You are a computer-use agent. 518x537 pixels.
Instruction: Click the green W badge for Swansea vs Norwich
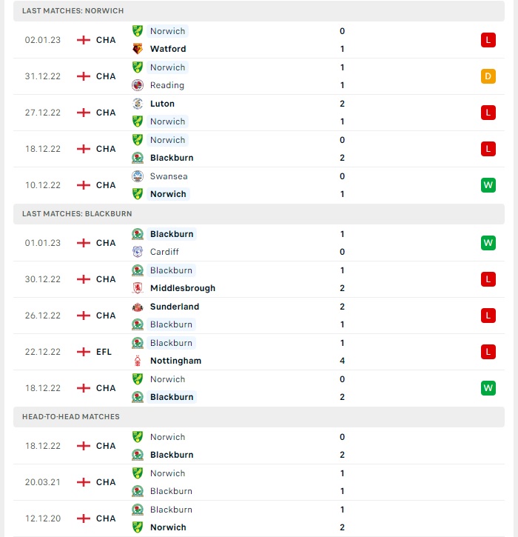coord(488,185)
